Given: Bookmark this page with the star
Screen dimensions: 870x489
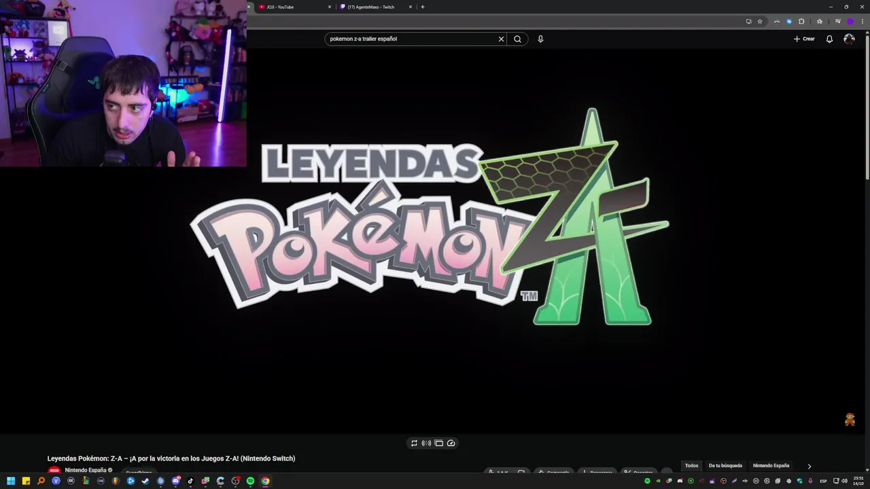Looking at the screenshot, I should click(x=760, y=21).
